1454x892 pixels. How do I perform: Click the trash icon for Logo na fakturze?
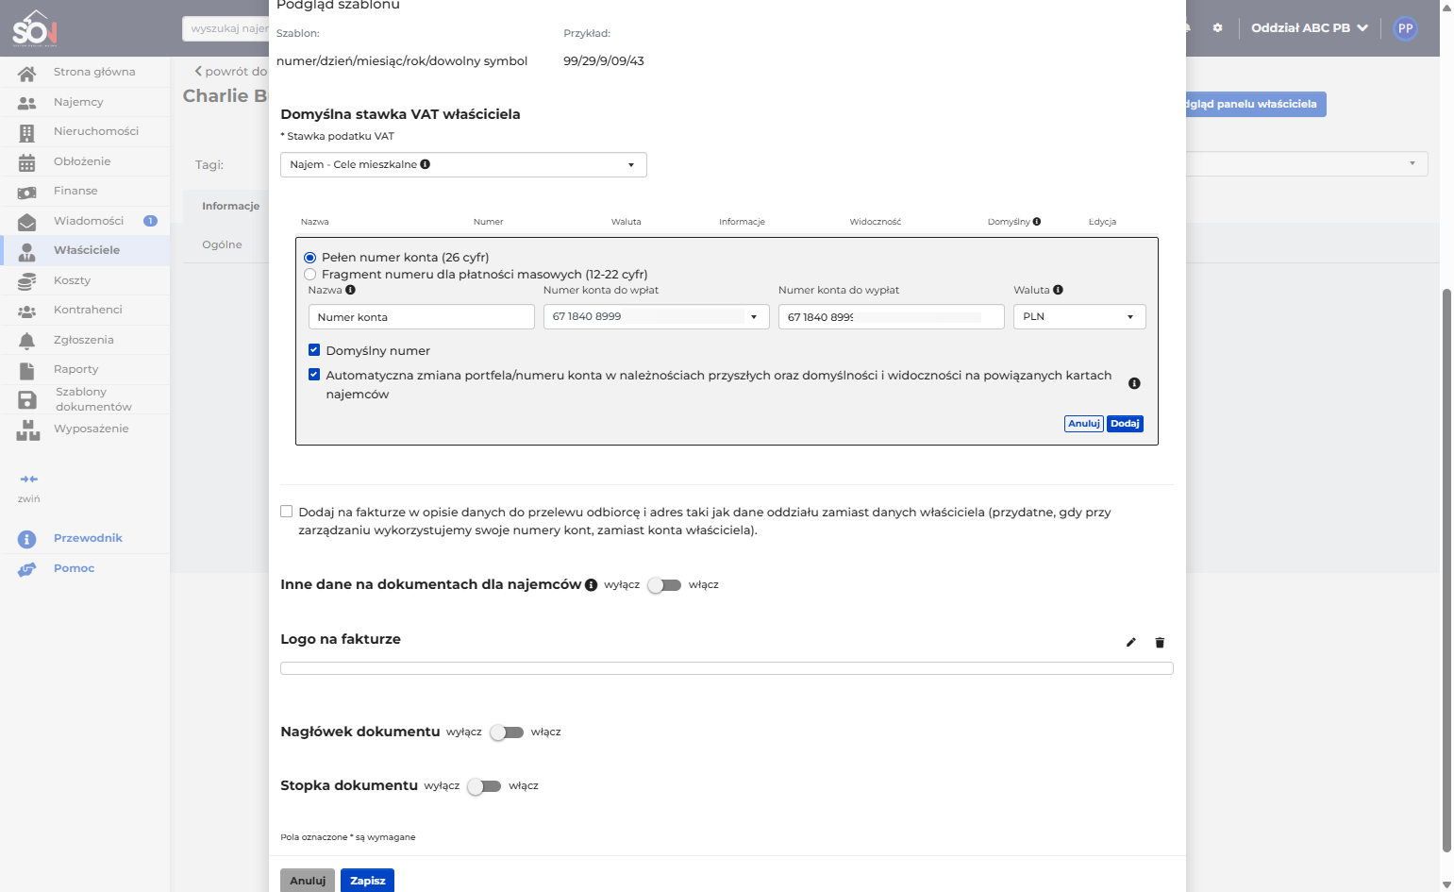[1160, 643]
